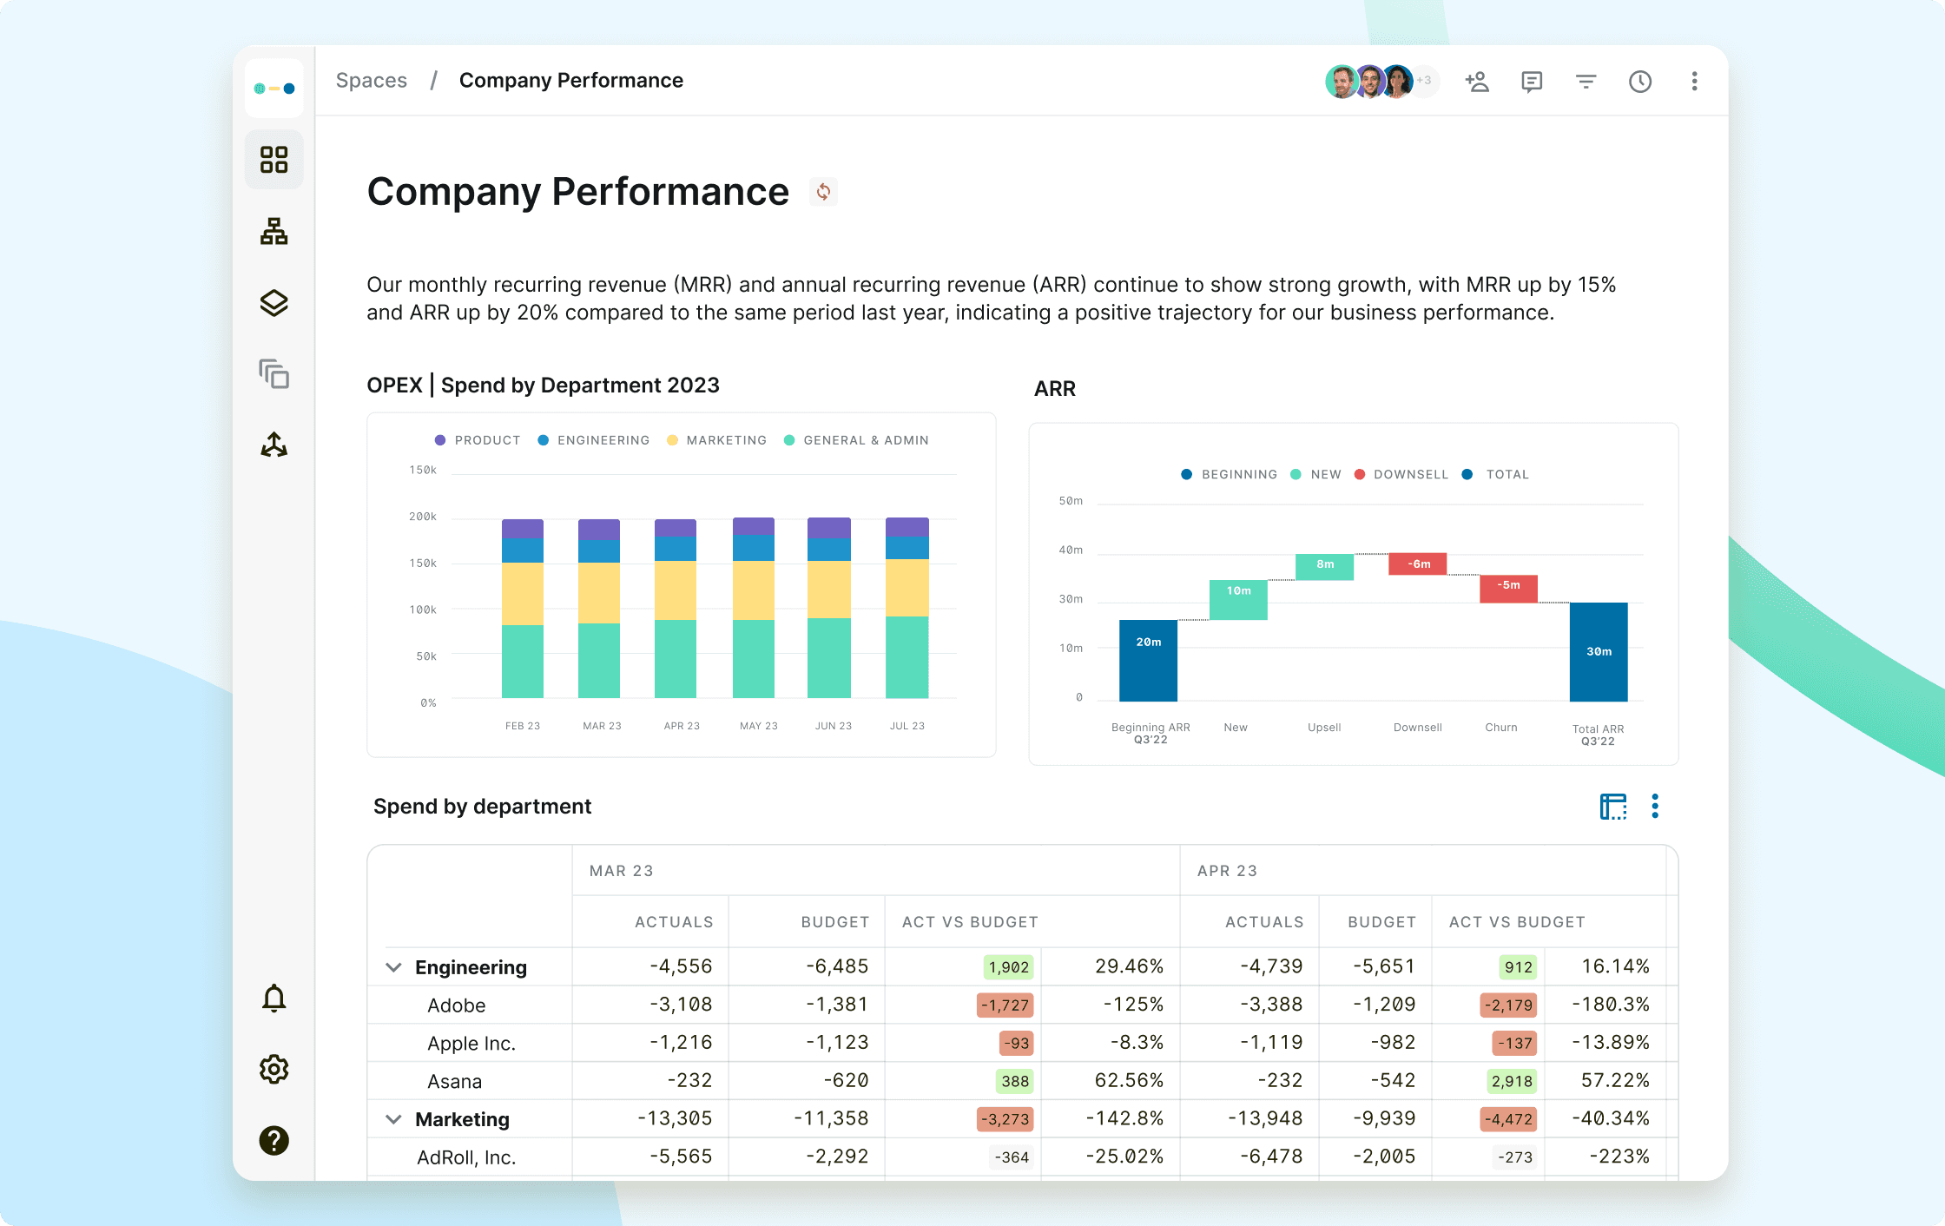Screen dimensions: 1945x1226
Task: Click the red -4,472 variance badge
Action: (x=1508, y=1119)
